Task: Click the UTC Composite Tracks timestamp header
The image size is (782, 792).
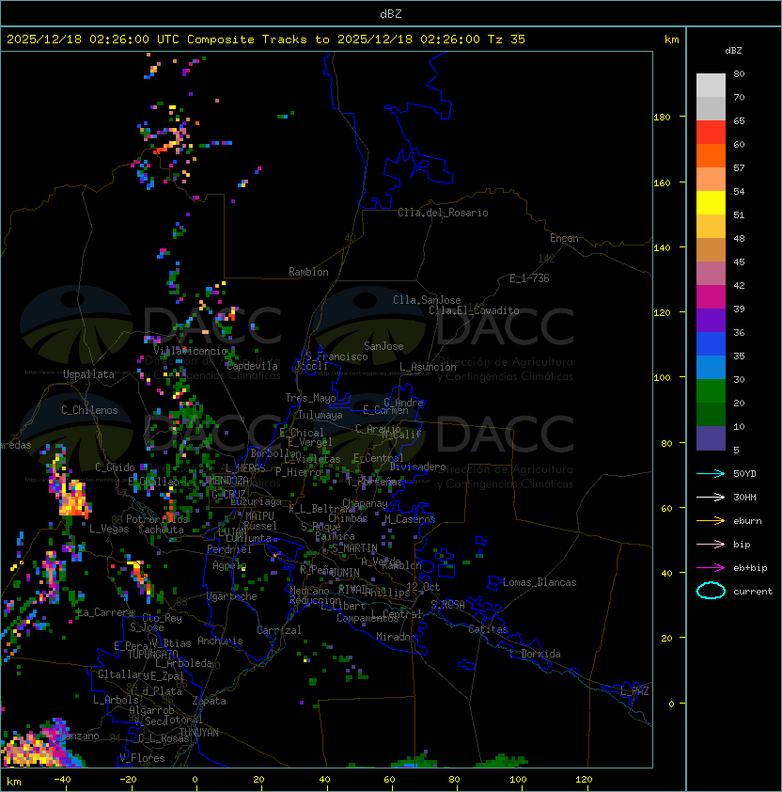Action: pos(266,40)
